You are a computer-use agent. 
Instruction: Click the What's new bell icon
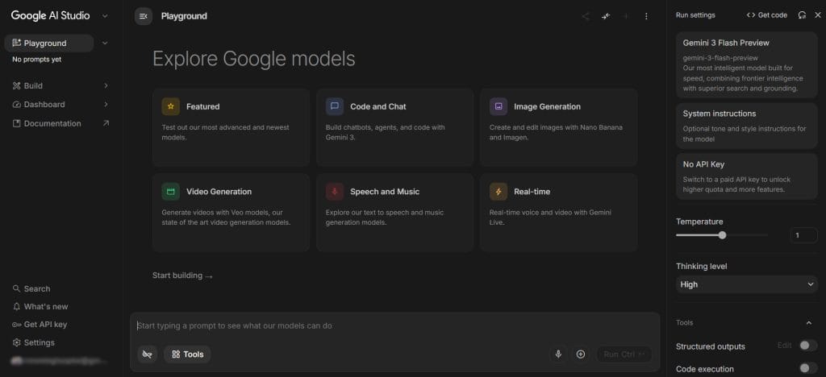coord(16,307)
